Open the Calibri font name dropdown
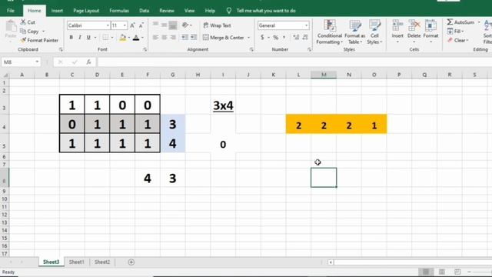The image size is (492, 277). (x=108, y=25)
